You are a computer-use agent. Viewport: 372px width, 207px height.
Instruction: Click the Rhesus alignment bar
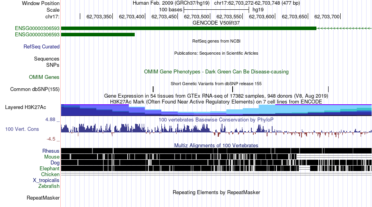point(216,151)
